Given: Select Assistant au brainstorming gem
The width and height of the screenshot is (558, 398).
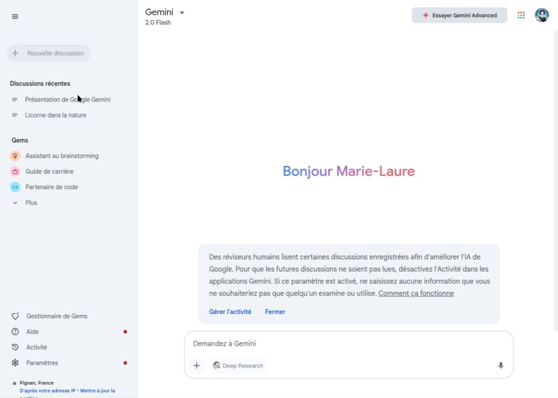Looking at the screenshot, I should click(x=62, y=156).
